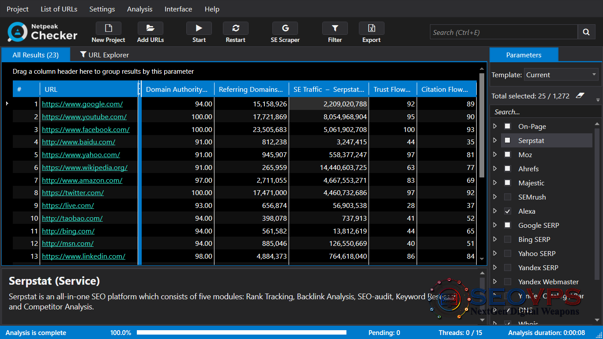Select the 2,209,020,788 traffic cell
This screenshot has width=603, height=339.
(x=329, y=104)
